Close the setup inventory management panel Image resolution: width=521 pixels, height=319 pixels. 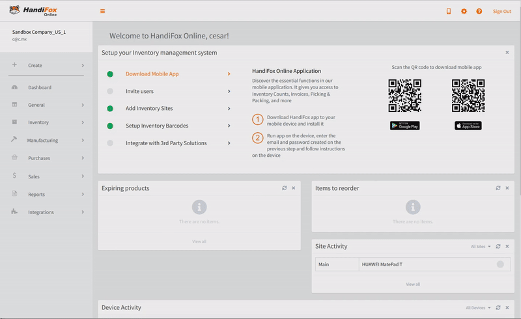507,53
